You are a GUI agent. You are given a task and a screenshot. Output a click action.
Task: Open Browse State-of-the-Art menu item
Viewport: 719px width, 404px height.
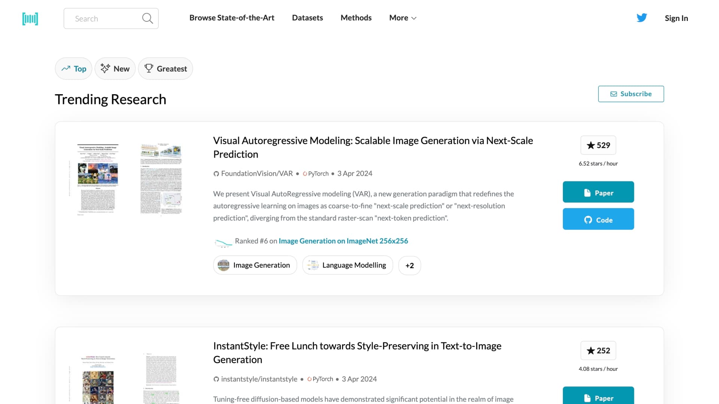tap(232, 18)
